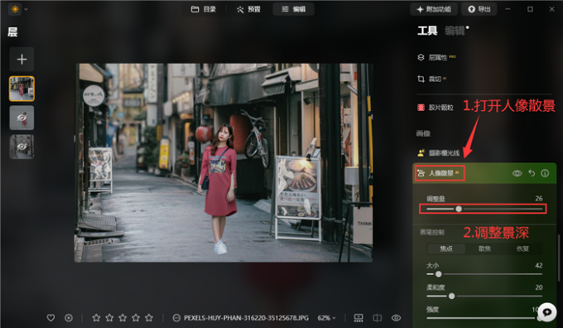
Task: Add a new layer with the plus button
Action: click(x=22, y=59)
